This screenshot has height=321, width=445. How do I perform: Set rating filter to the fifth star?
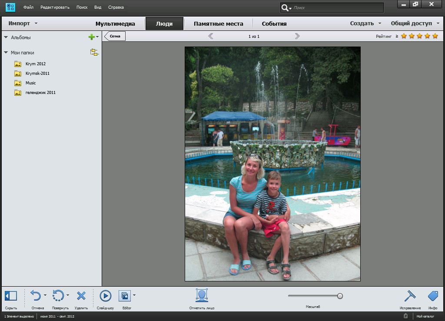[435, 36]
